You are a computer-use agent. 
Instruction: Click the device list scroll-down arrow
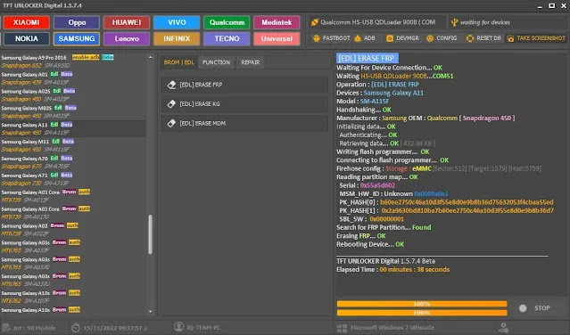(151, 312)
